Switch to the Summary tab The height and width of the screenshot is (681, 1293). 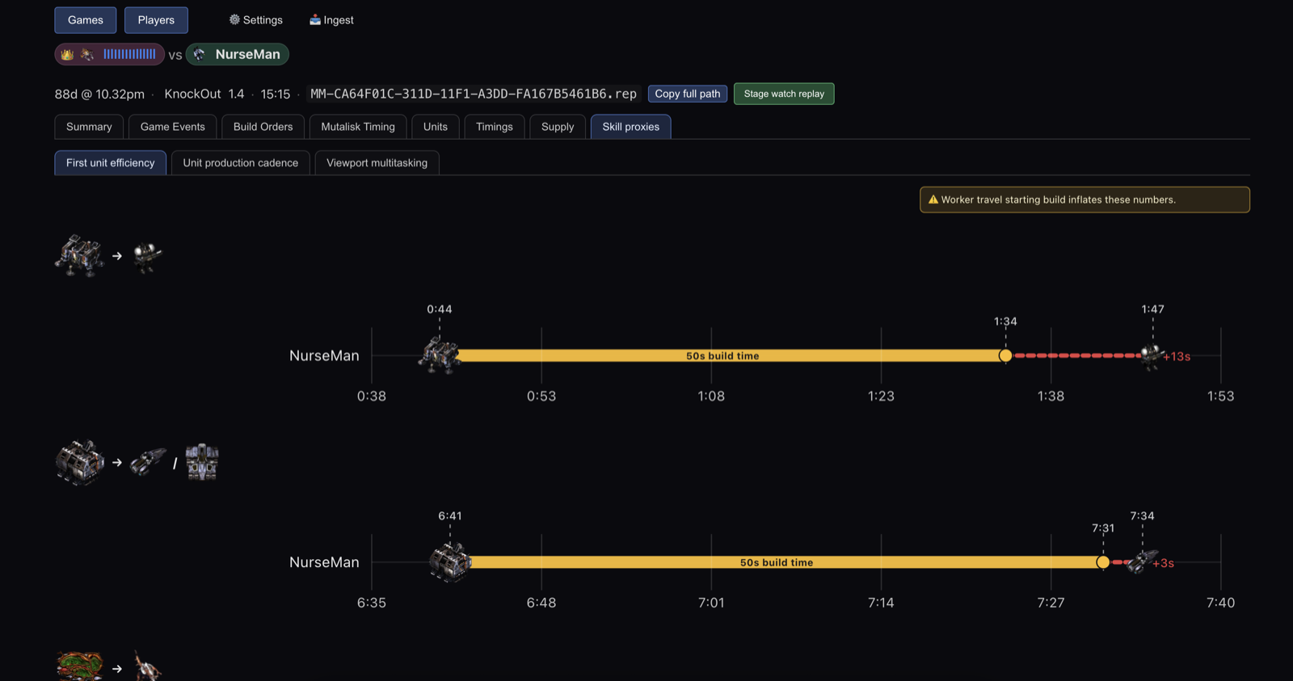[x=89, y=127]
